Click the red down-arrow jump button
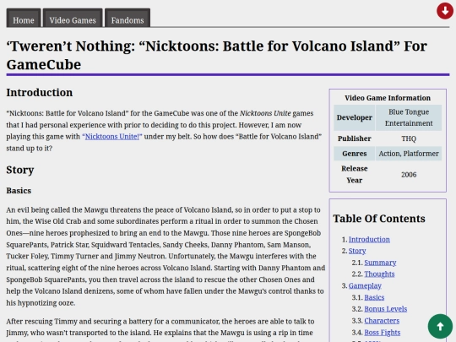The width and height of the screenshot is (456, 342). click(445, 11)
